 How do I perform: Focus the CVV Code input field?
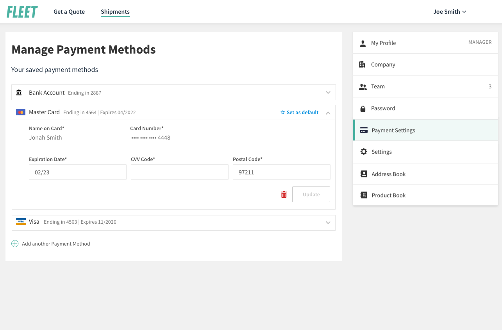(x=179, y=172)
